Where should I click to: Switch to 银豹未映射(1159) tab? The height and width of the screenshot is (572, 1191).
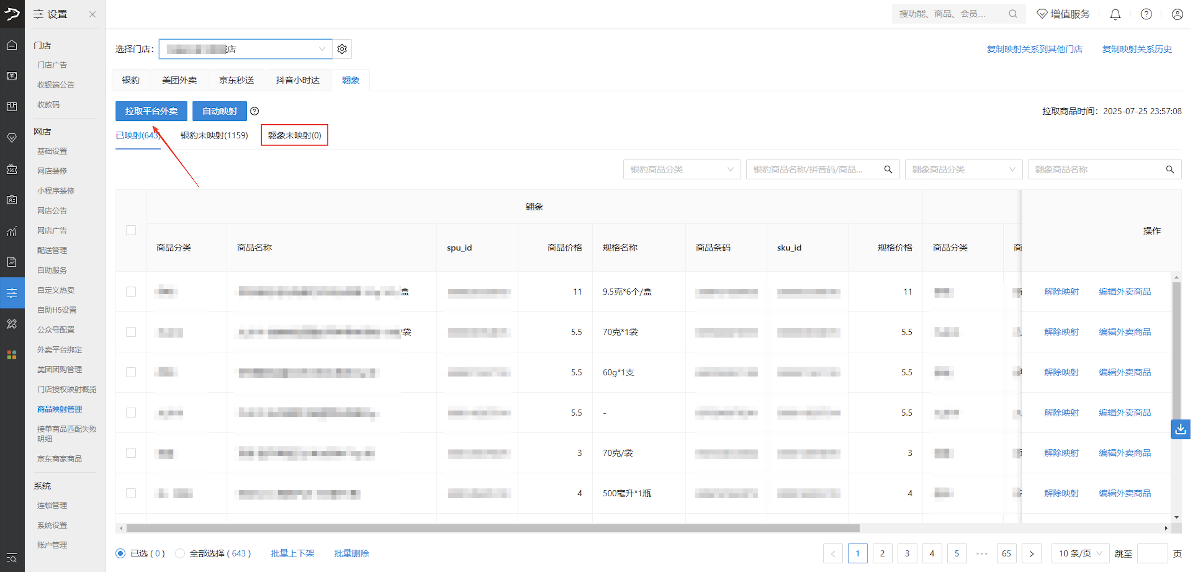(x=214, y=135)
